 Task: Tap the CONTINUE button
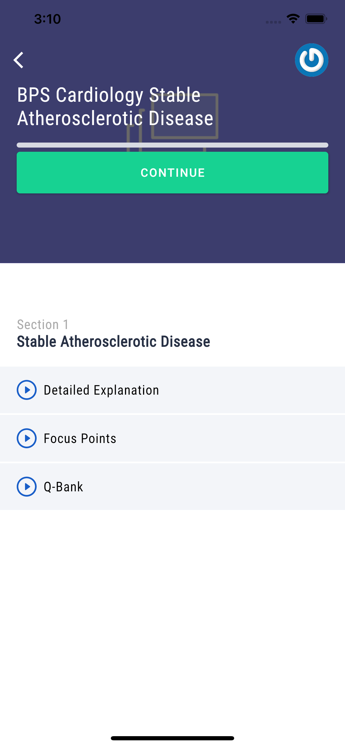point(172,173)
